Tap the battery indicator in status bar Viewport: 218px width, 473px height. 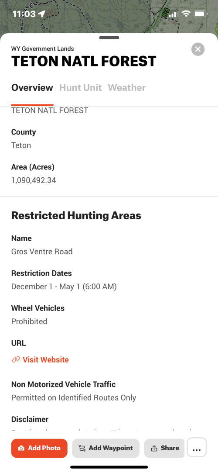[201, 14]
